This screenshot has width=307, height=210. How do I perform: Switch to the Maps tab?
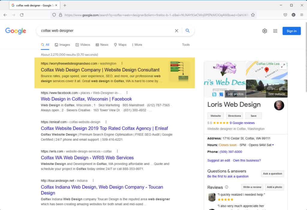pos(120,45)
